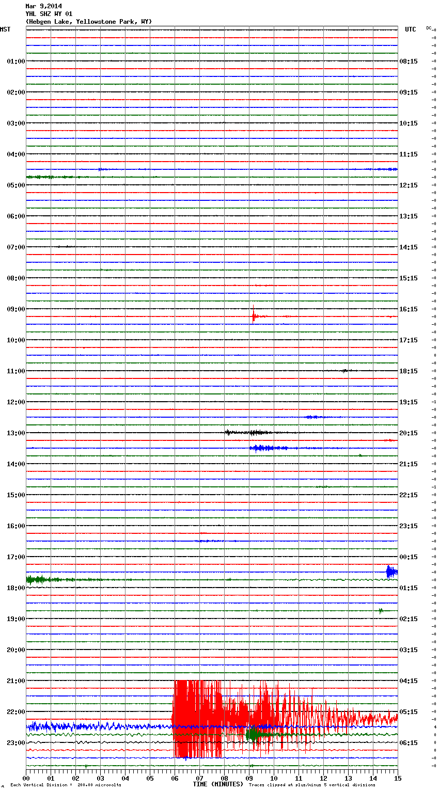Click the "Each Vertical Division = 200.00 microvolts" note
The width and height of the screenshot is (439, 792).
[x=66, y=785]
